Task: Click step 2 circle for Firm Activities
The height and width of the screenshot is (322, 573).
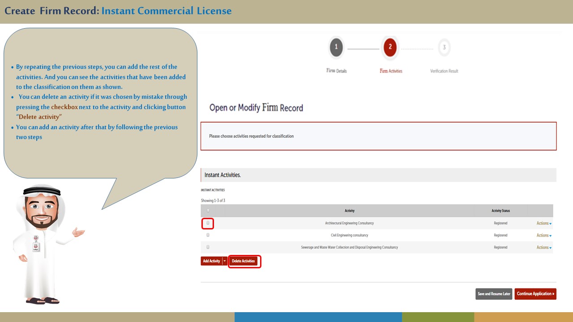Action: tap(390, 47)
